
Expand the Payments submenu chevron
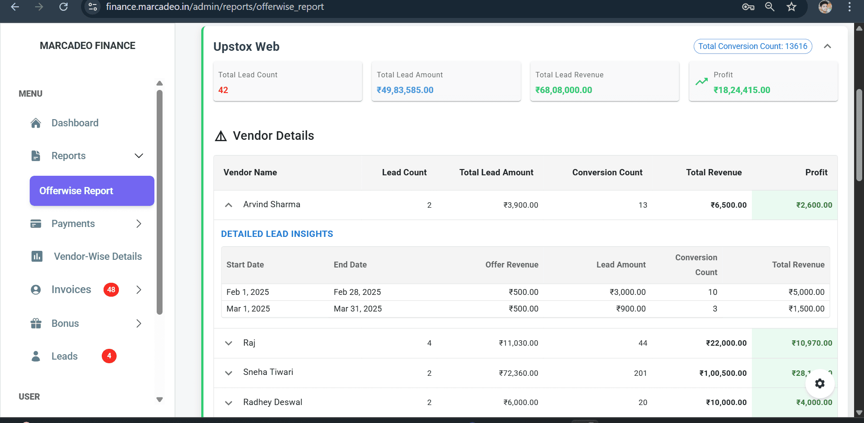point(138,223)
